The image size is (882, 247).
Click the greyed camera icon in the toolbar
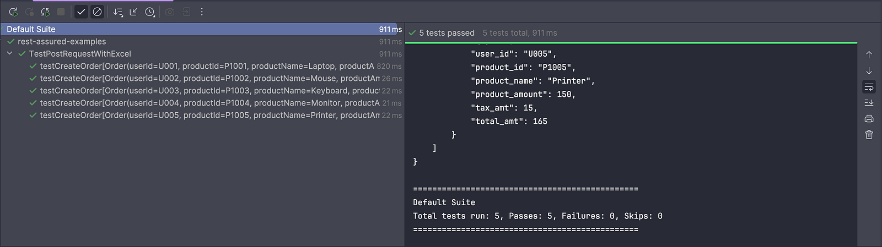[x=170, y=12]
